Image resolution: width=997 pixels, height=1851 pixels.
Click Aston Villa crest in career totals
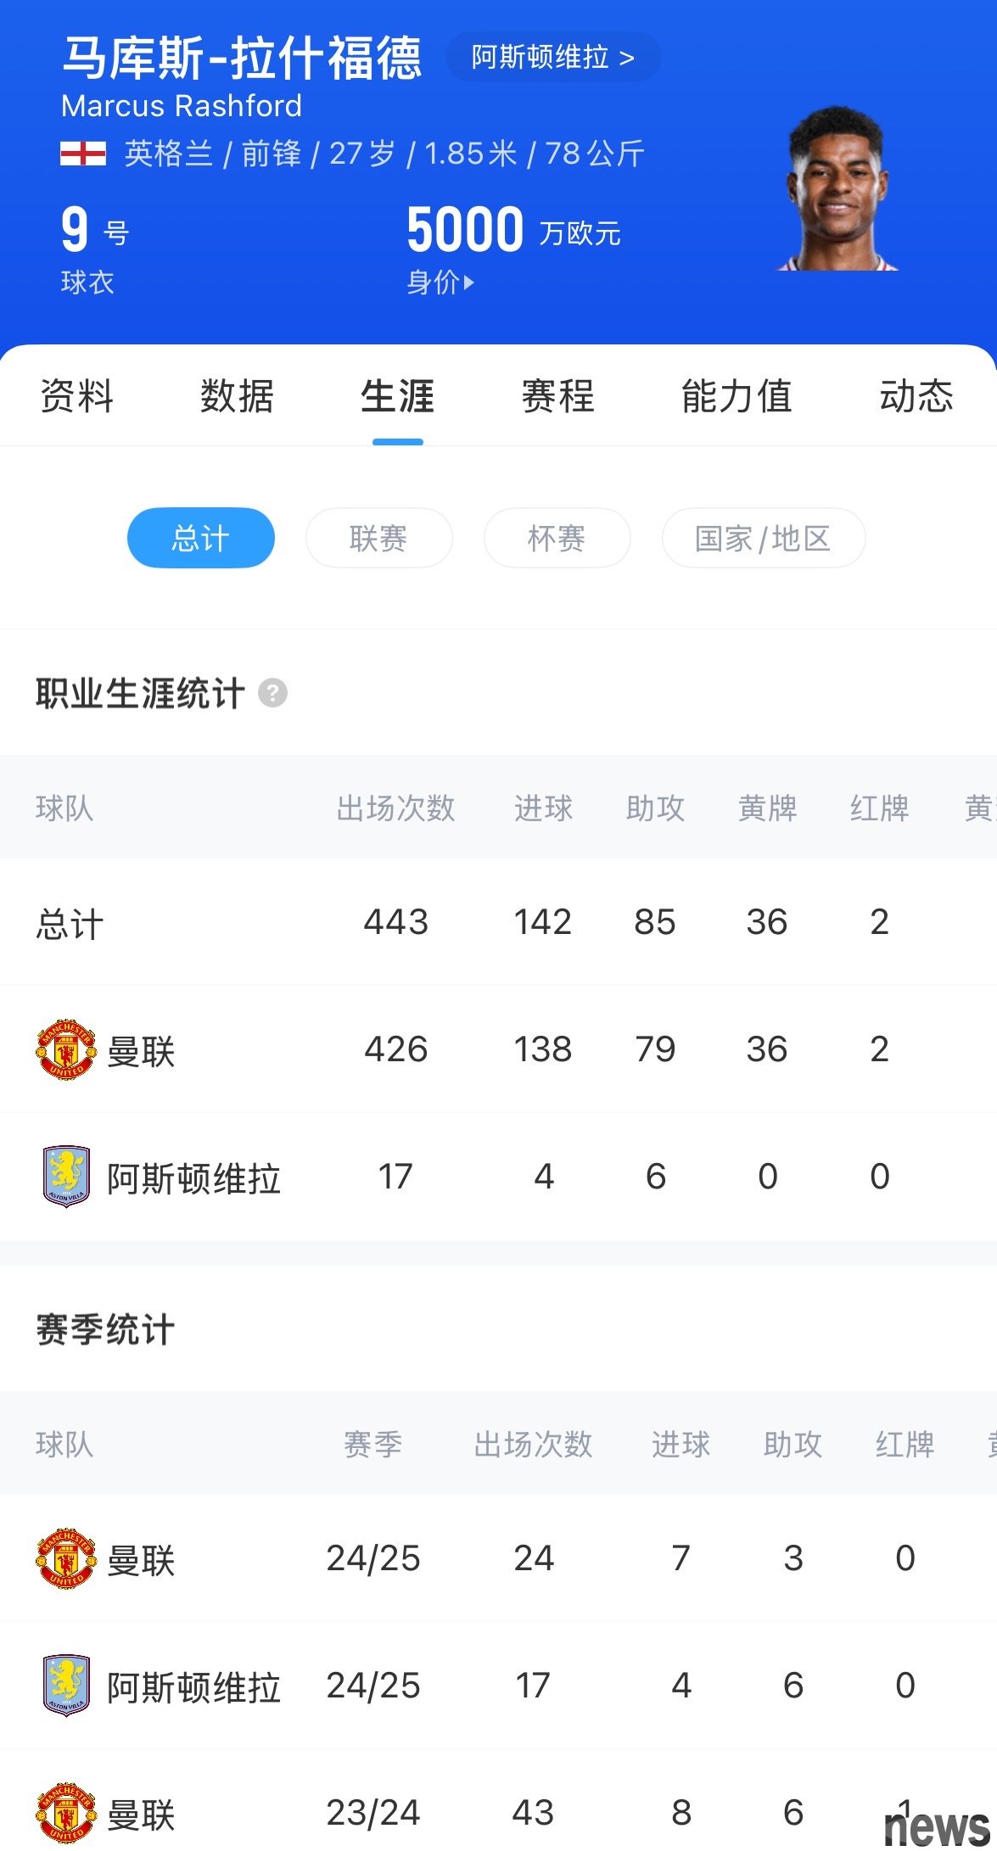click(x=66, y=1177)
